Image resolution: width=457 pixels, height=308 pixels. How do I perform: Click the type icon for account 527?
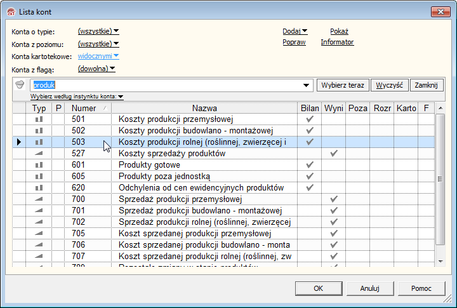coord(39,154)
